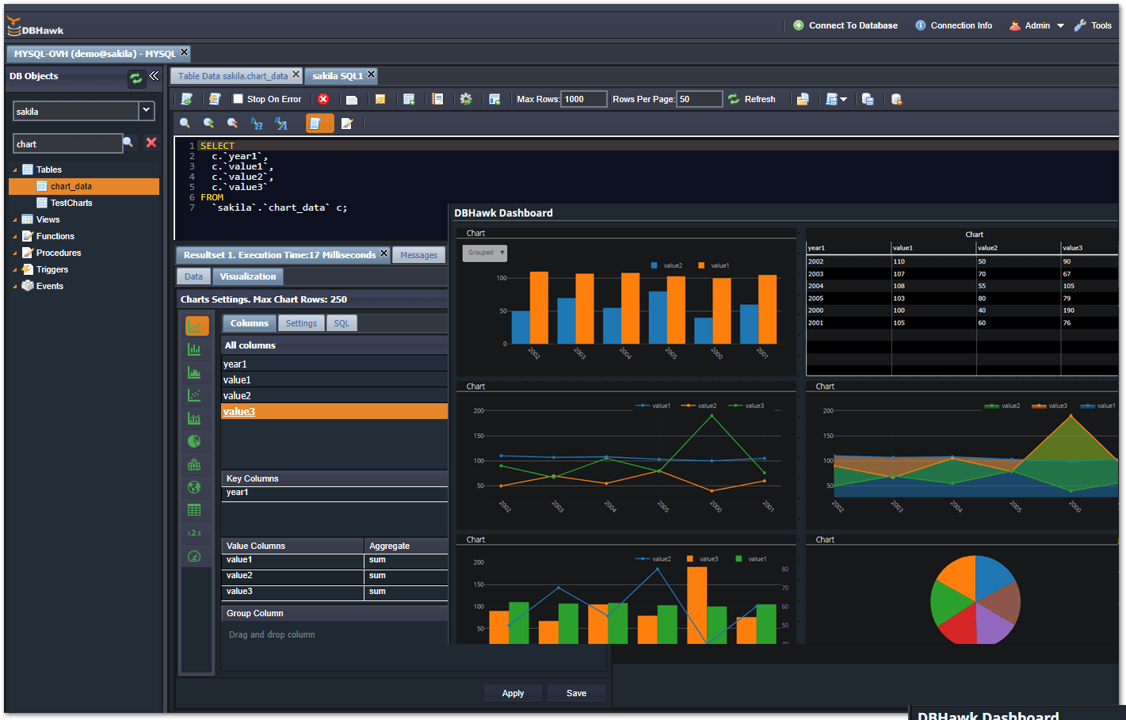Open the sakila SQL1 tab
1126x720 pixels.
pyautogui.click(x=336, y=75)
